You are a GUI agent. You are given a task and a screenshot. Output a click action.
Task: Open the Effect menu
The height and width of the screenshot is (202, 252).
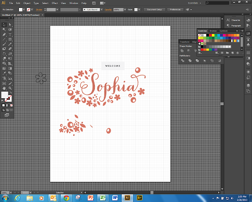tap(54, 3)
